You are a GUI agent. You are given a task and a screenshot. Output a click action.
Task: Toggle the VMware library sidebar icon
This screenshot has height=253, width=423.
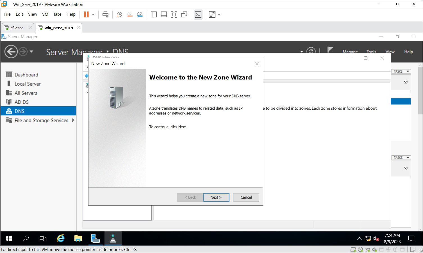[154, 14]
